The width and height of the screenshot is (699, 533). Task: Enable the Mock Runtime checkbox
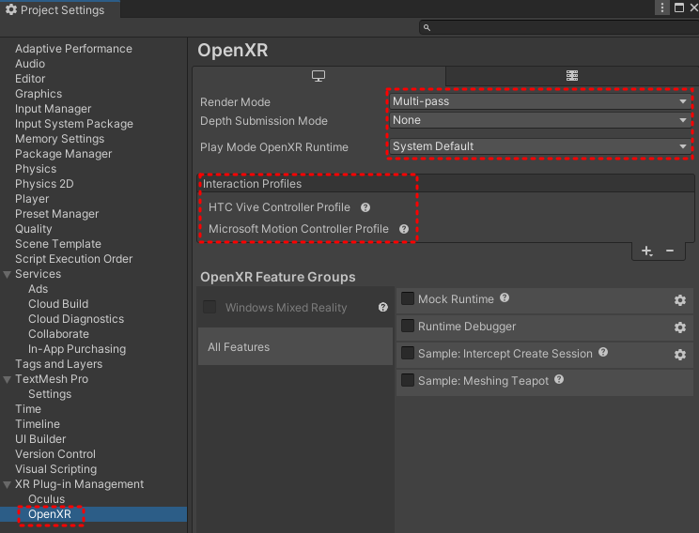408,298
